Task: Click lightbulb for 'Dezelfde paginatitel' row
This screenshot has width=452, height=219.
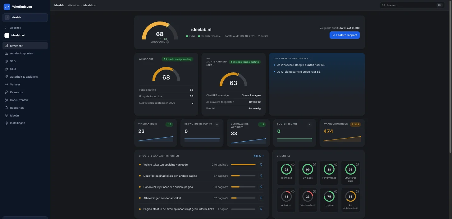Action: click(x=261, y=176)
